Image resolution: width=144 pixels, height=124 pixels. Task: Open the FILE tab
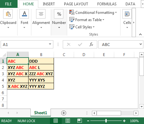8,4
